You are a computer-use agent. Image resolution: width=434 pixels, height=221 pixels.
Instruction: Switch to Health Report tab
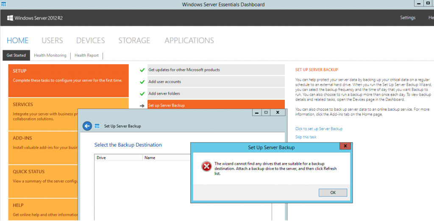(86, 55)
